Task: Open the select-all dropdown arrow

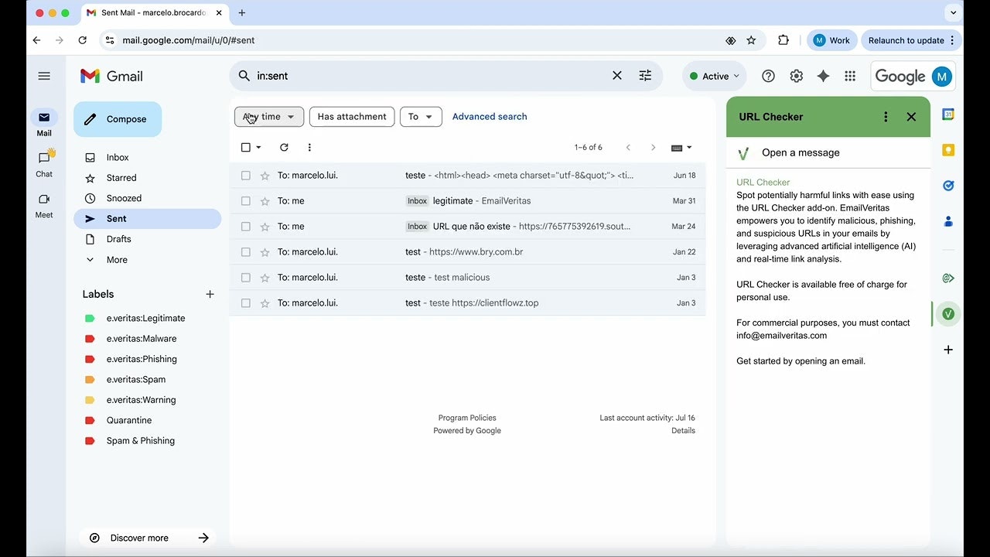Action: click(258, 148)
